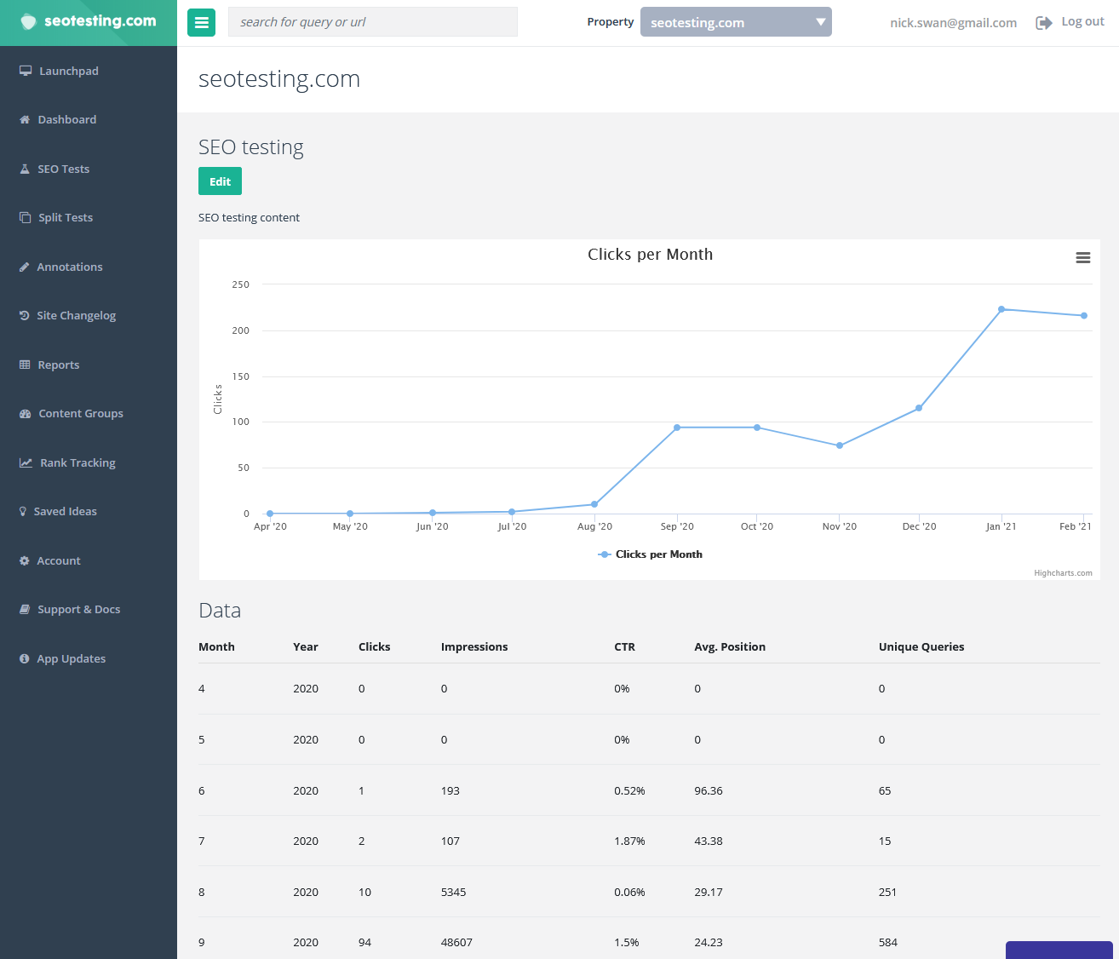Click the Content Groups palette icon

pyautogui.click(x=26, y=414)
